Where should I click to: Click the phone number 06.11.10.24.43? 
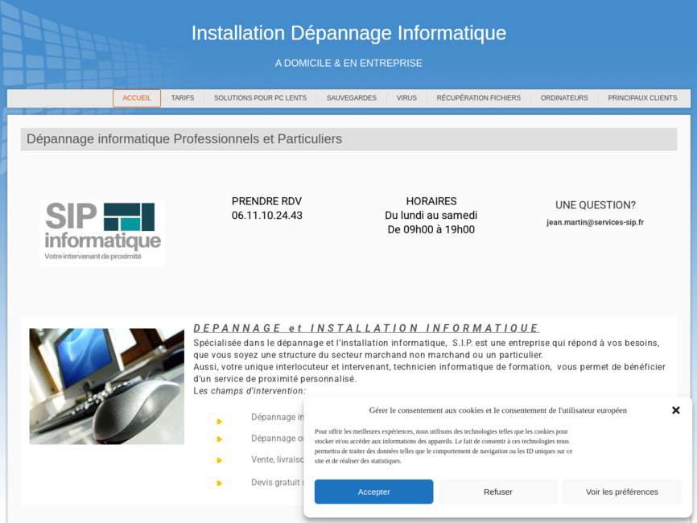coord(266,216)
